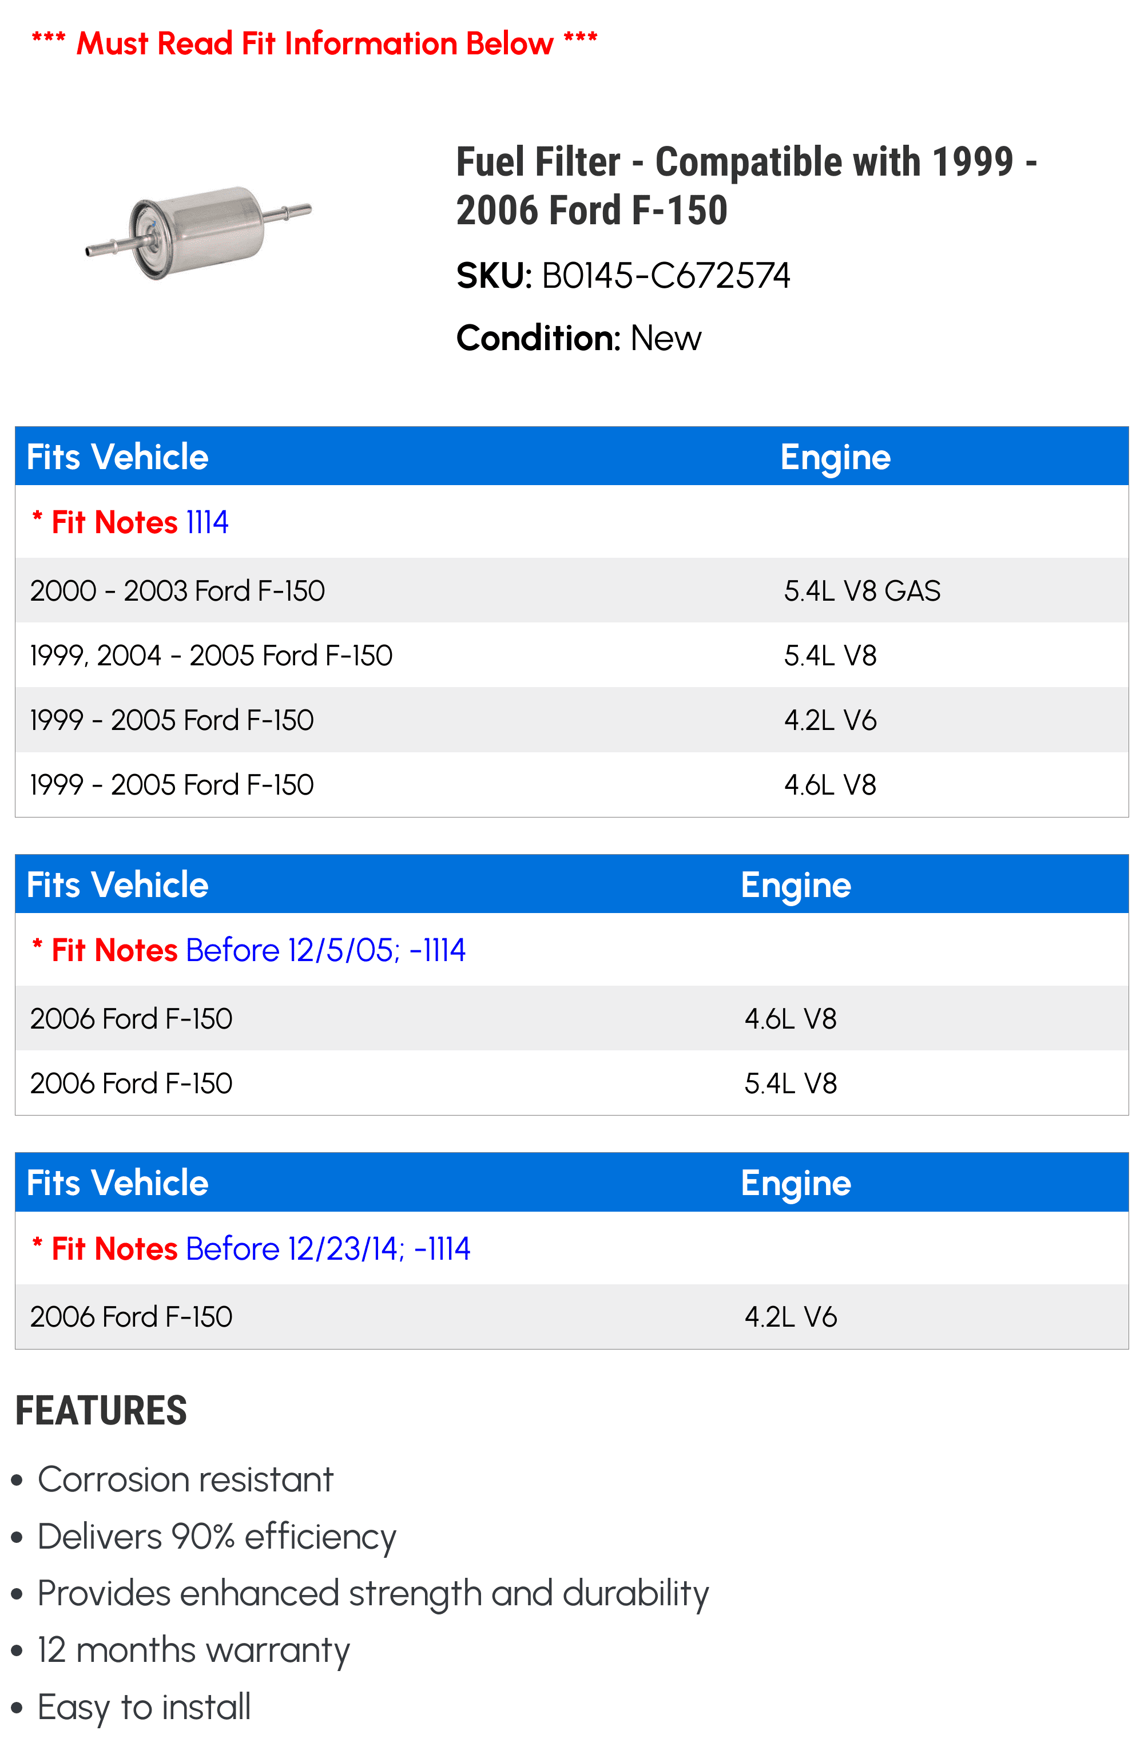Viewport: 1144px width, 1750px height.
Task: Click the Delivers 90% efficiency bullet
Action: pyautogui.click(x=217, y=1537)
